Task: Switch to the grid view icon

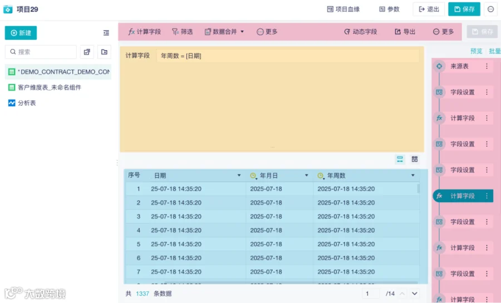Action: coord(415,159)
